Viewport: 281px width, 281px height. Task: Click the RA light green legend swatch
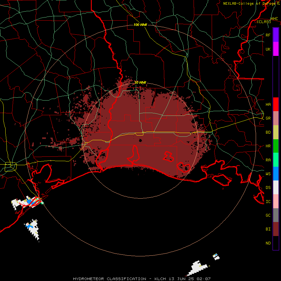[276, 160]
